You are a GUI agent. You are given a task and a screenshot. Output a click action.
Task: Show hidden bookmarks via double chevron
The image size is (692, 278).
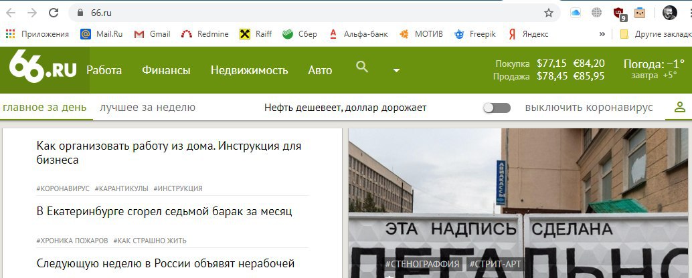click(x=602, y=34)
